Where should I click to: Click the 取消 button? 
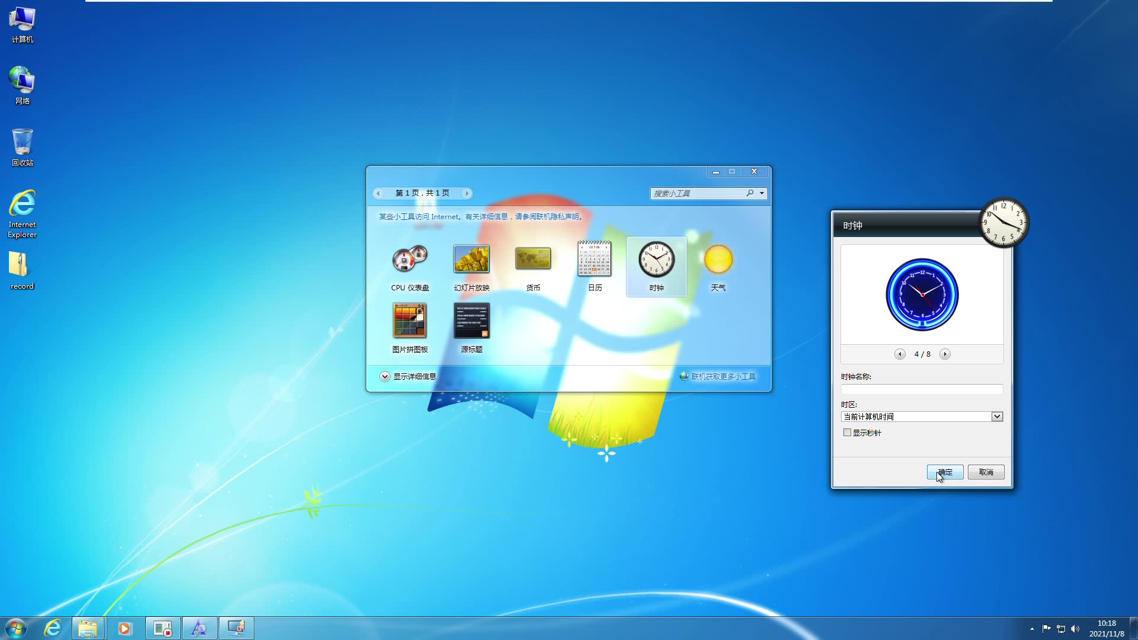coord(986,472)
